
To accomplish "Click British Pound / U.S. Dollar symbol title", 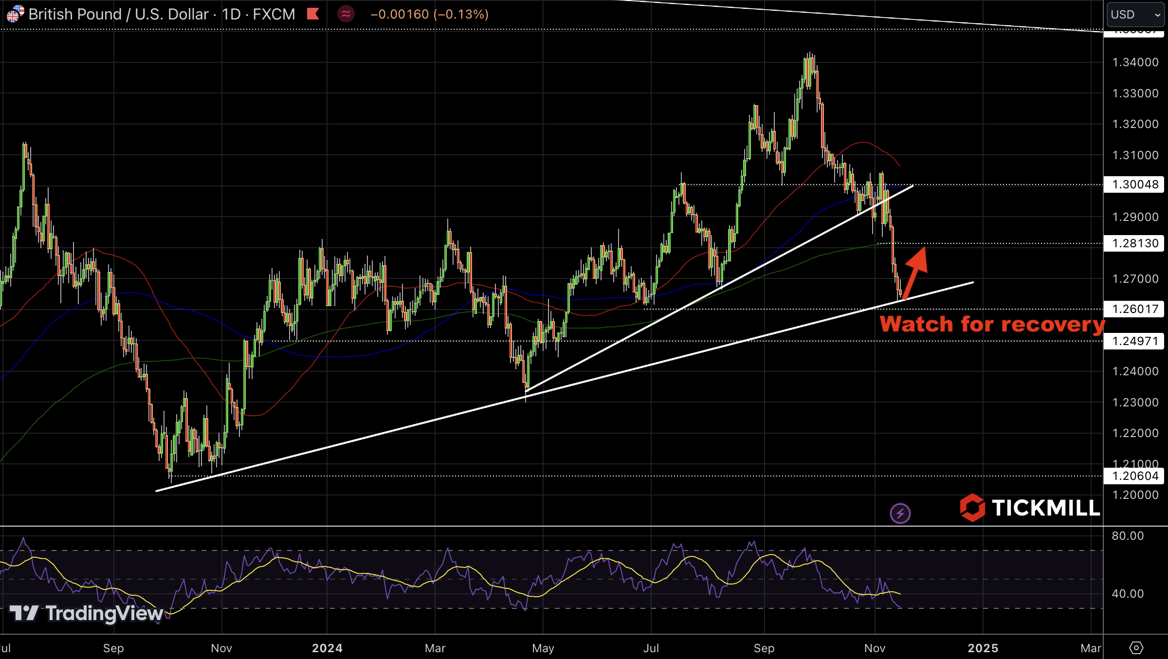I will click(118, 14).
